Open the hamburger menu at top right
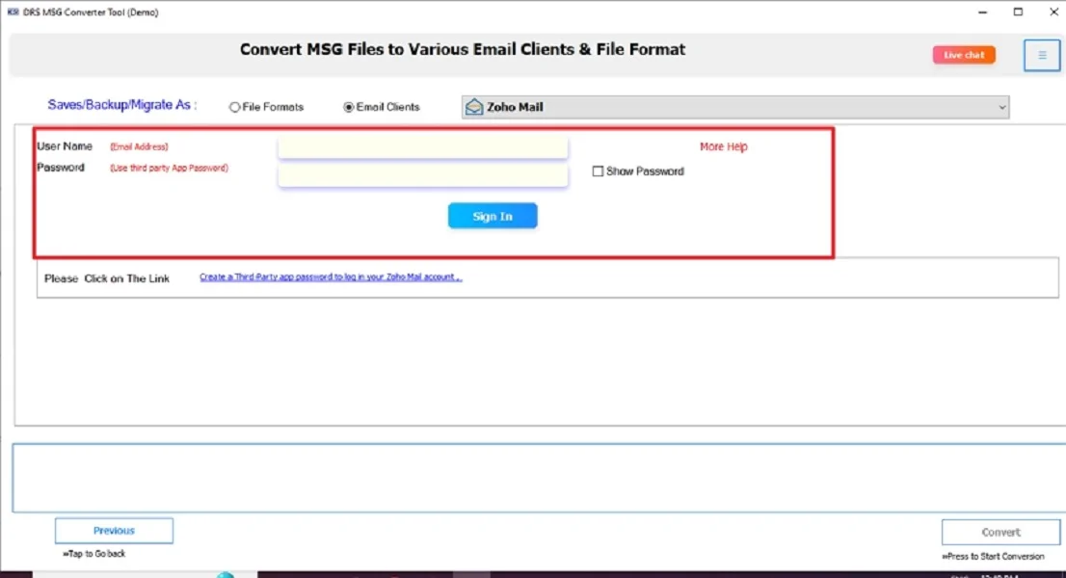Image resolution: width=1066 pixels, height=578 pixels. [1041, 55]
